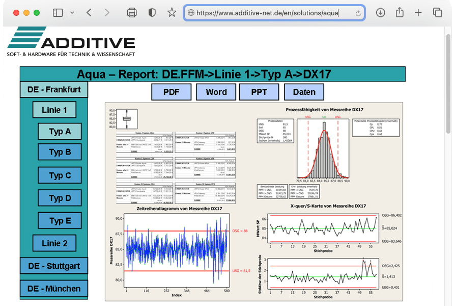Choose Typ E in the sidebar
Screen dimensions: 455x306
point(60,220)
